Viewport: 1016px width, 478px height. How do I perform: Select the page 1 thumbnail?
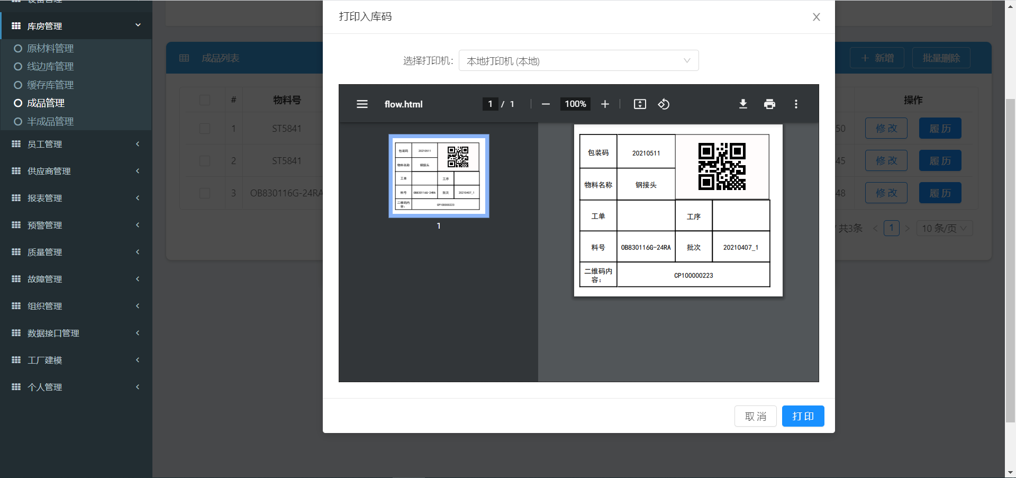point(439,176)
